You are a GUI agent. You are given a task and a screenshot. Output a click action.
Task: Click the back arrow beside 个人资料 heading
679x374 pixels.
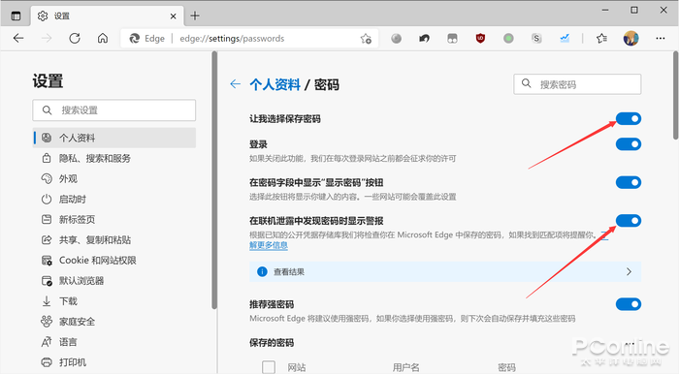pyautogui.click(x=235, y=84)
